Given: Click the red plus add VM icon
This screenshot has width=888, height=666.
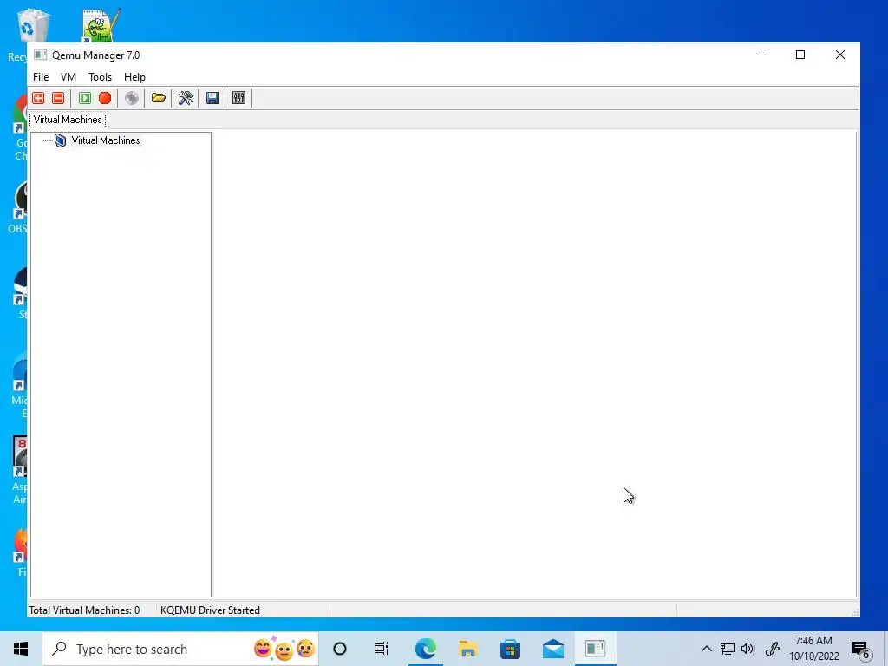Looking at the screenshot, I should click(x=38, y=98).
